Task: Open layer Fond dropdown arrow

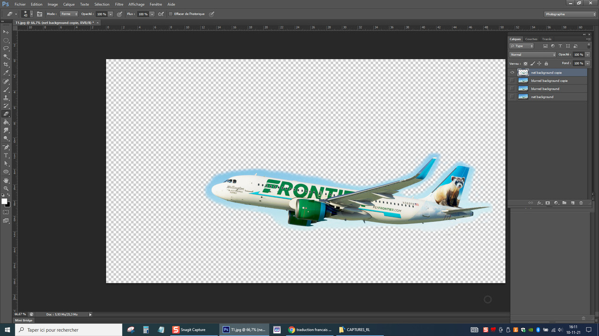Action: (x=587, y=63)
